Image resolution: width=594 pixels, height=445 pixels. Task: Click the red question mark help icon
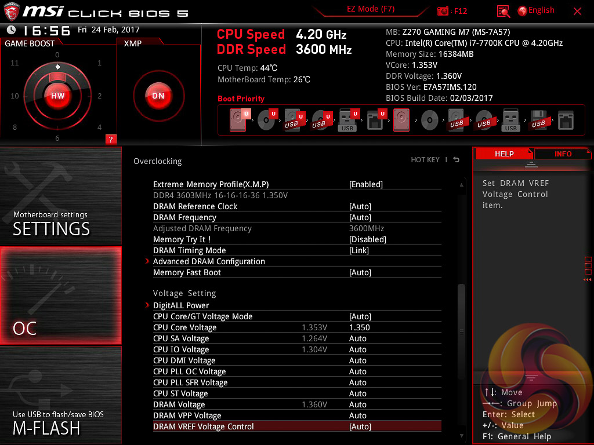point(111,139)
